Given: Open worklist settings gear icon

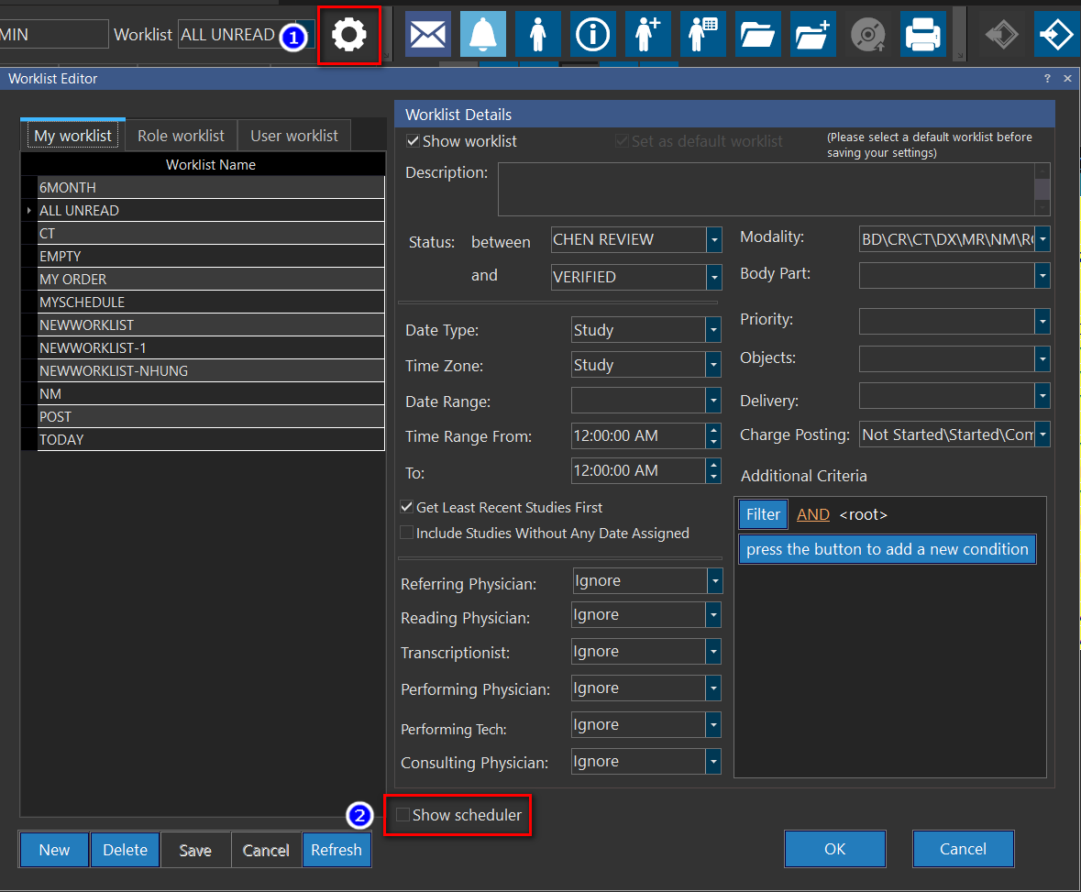Looking at the screenshot, I should pos(348,35).
